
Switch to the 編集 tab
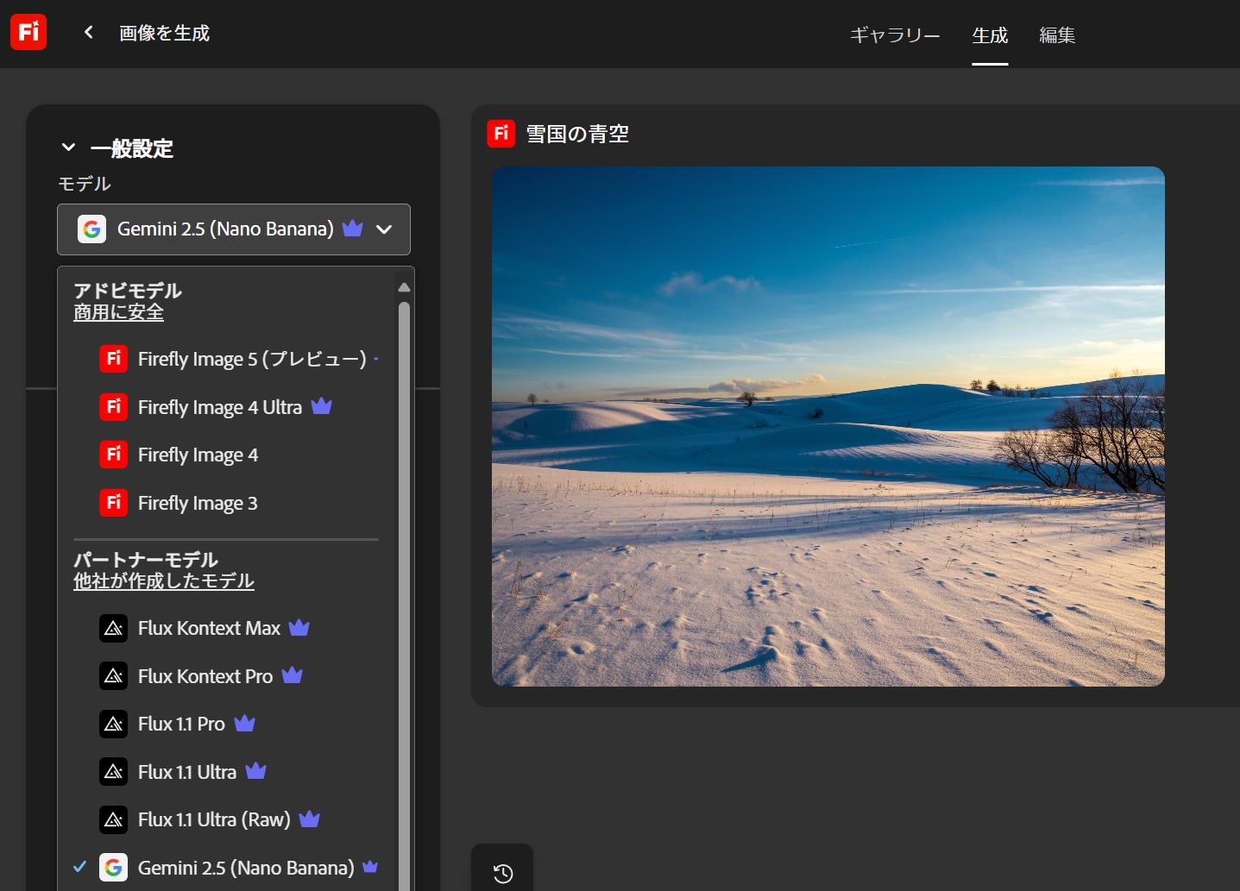tap(1056, 35)
